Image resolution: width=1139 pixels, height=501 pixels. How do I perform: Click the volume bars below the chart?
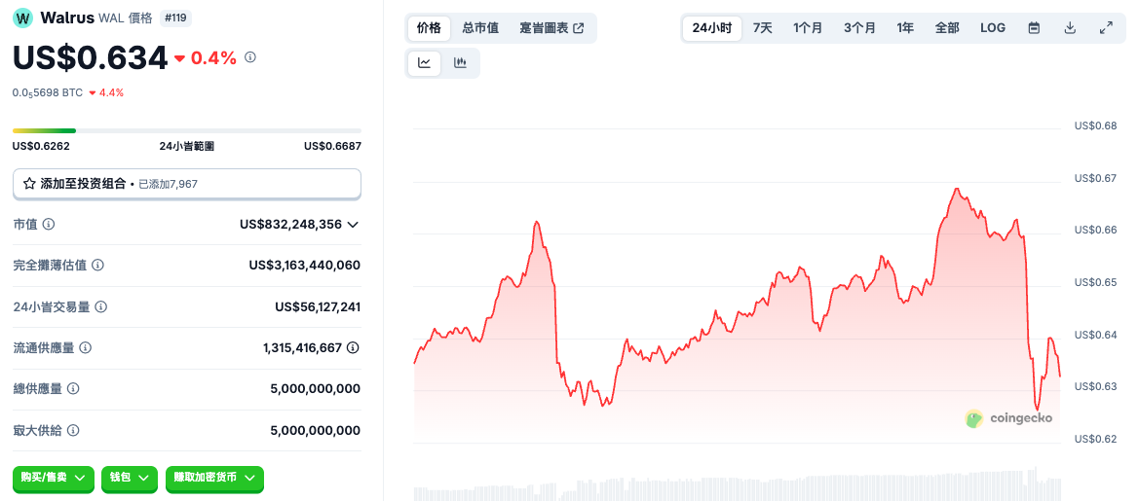click(x=737, y=484)
